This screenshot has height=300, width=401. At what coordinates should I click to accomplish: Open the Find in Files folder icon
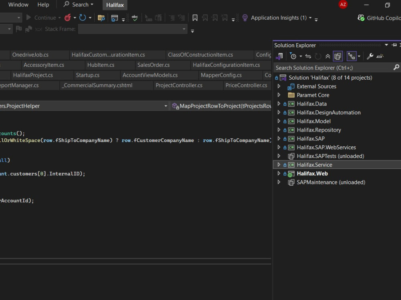tap(101, 18)
